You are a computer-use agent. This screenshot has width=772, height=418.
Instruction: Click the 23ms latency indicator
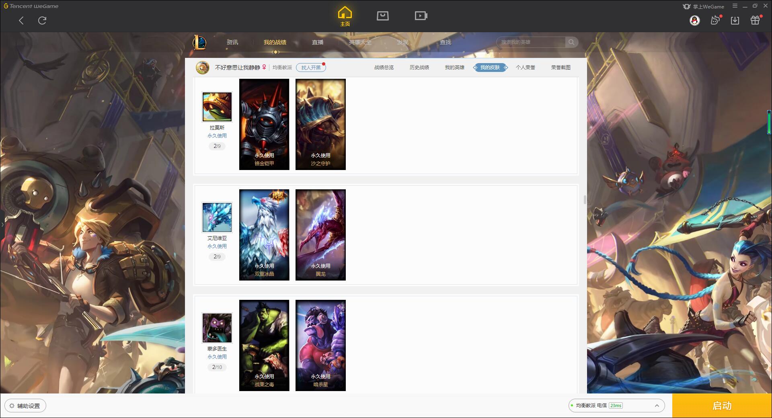616,406
